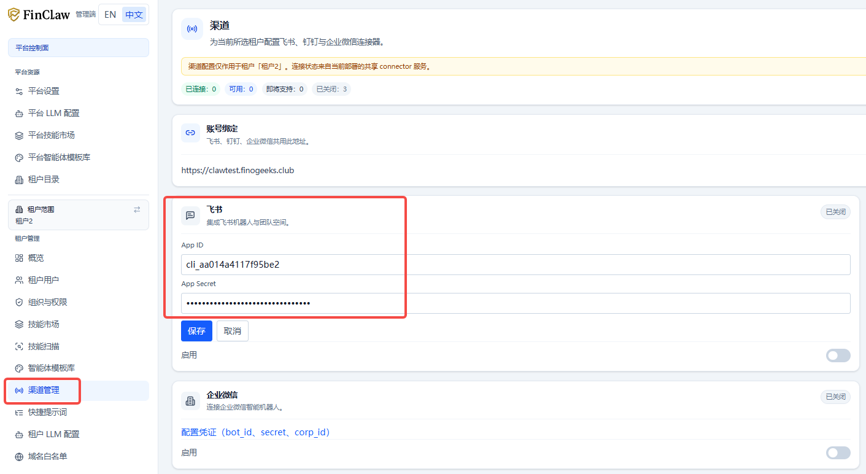Viewport: 866px width, 474px height.
Task: Open the 租户范围 租户2 selector
Action: click(x=79, y=215)
